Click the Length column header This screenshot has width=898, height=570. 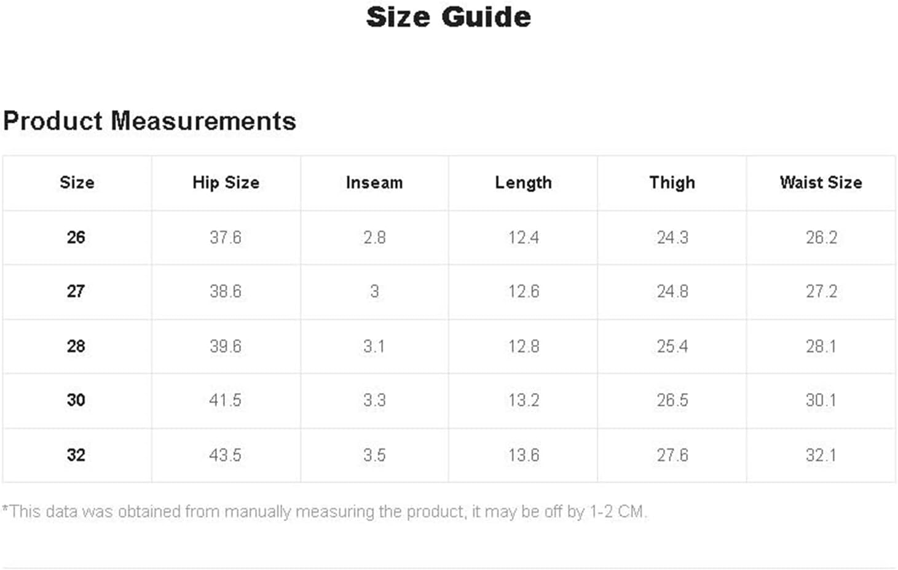click(x=524, y=182)
